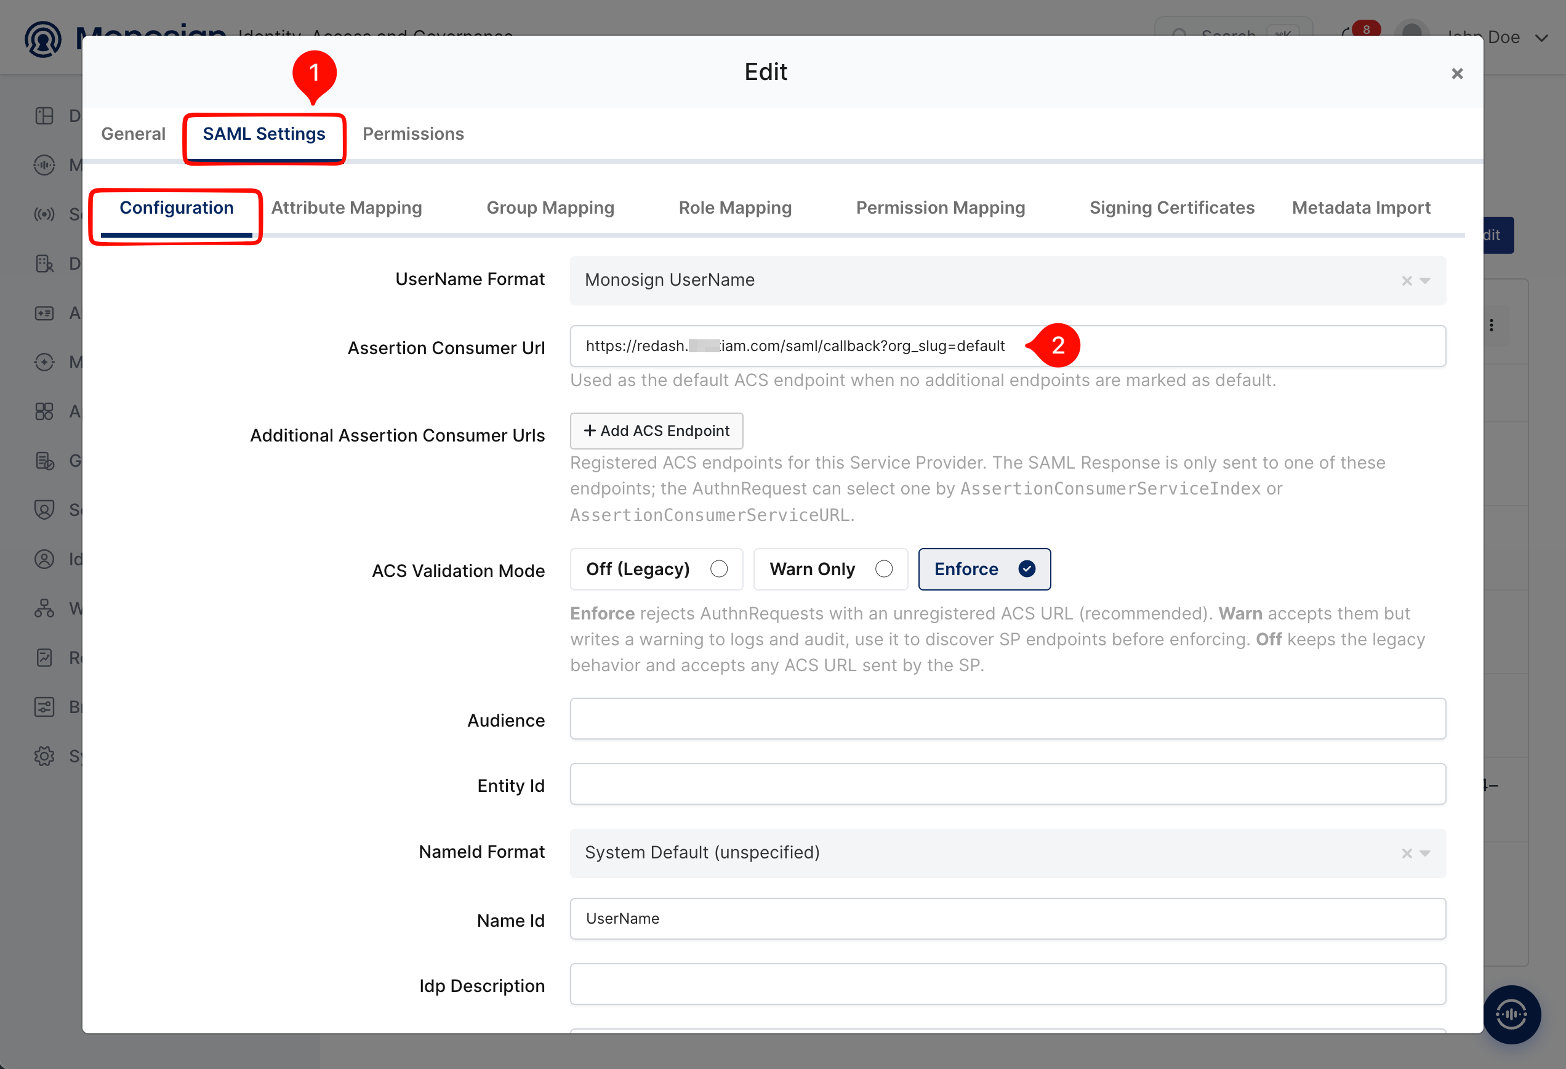1566x1069 pixels.
Task: Click Add ACS Endpoint button
Action: point(656,430)
